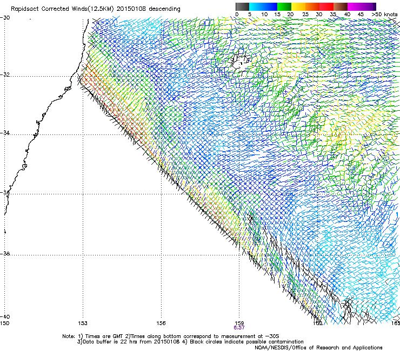Select the brown 35-40 knots legend segment
This screenshot has height=351, width=400.
click(x=341, y=6)
